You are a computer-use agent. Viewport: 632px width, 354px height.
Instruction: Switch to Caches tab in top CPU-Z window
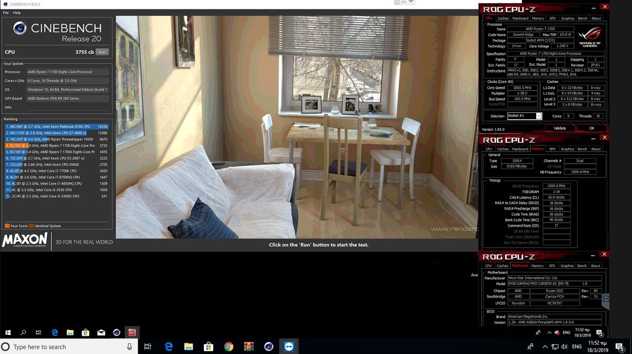pyautogui.click(x=503, y=18)
